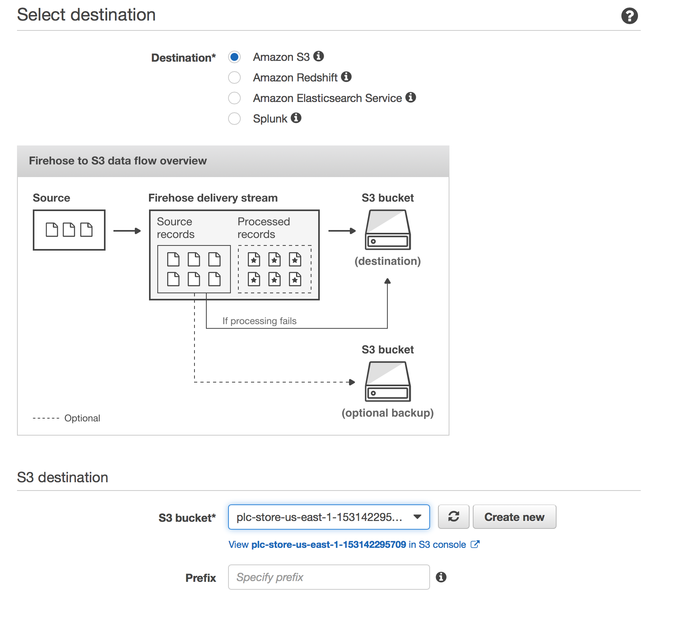Select Splunk radio button
The width and height of the screenshot is (687, 619).
234,119
